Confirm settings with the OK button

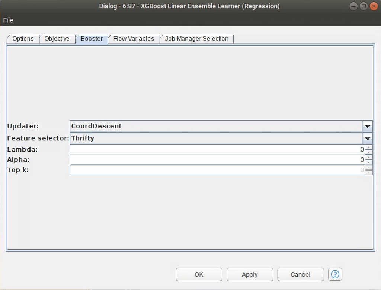coord(199,274)
